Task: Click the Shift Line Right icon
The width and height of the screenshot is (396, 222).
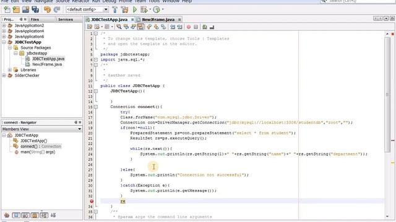Action: click(179, 27)
